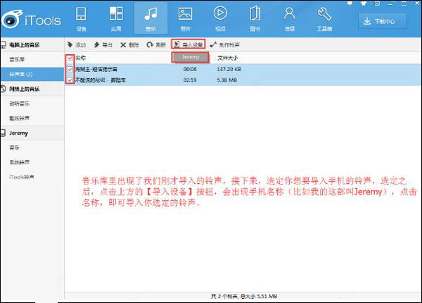Open the 照片 (Photos) section
The height and width of the screenshot is (303, 422).
[186, 18]
